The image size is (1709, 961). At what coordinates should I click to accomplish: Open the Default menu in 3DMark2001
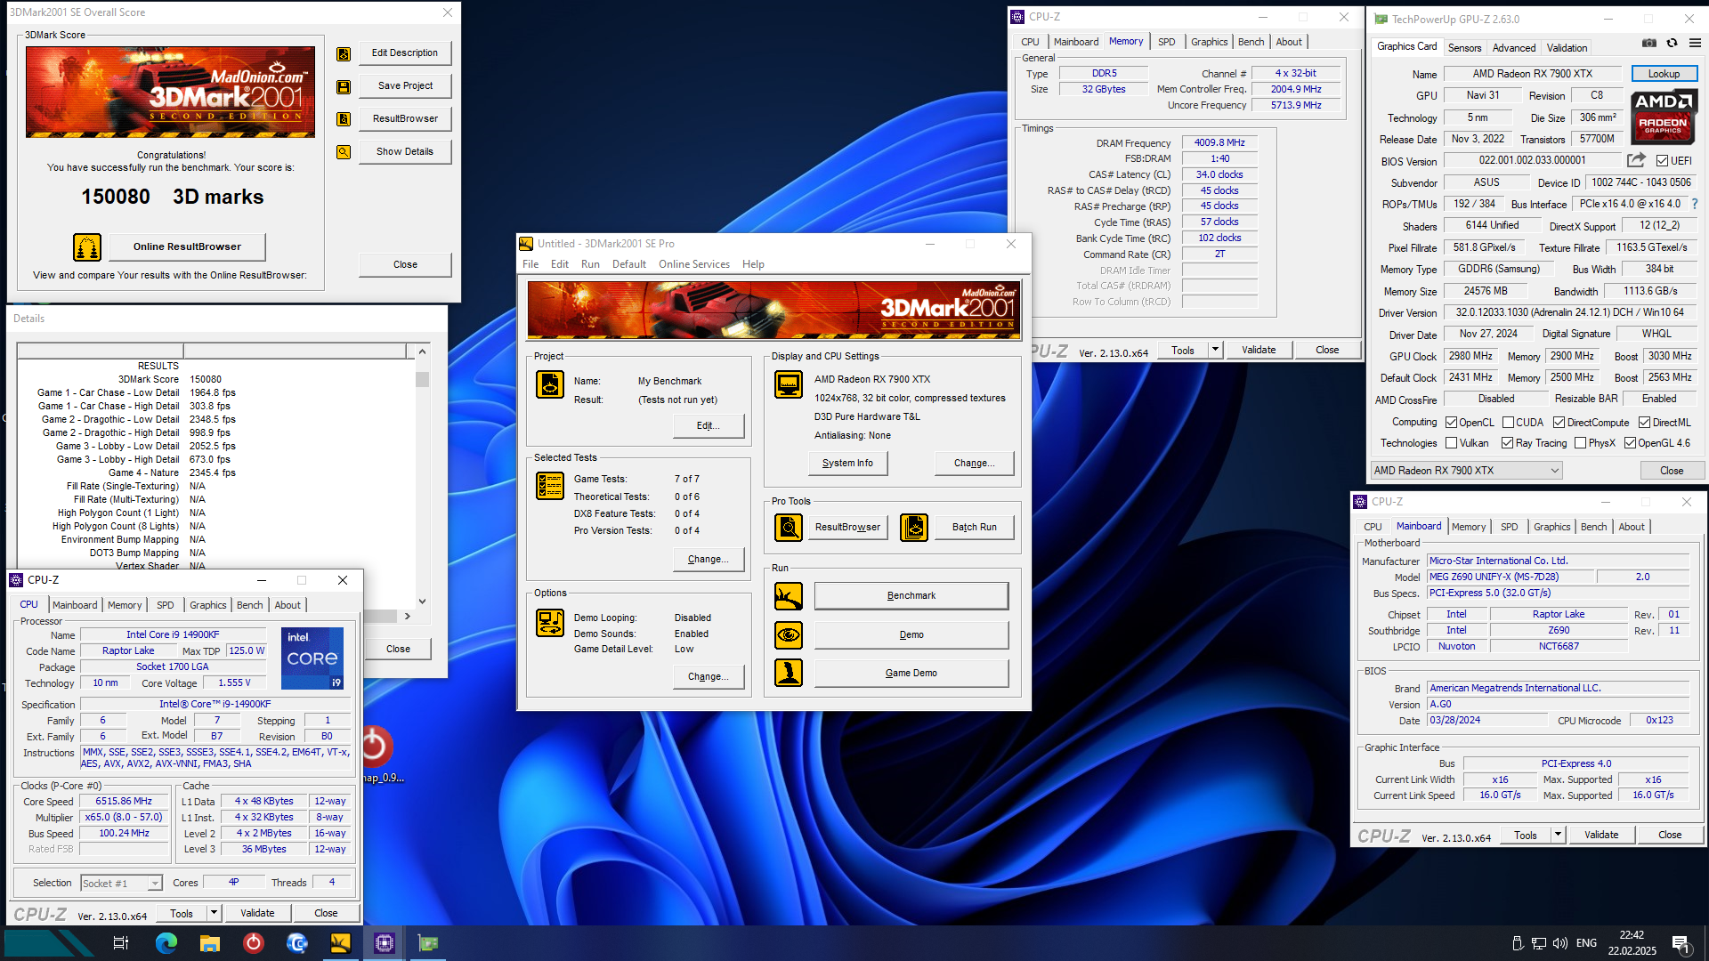click(629, 264)
